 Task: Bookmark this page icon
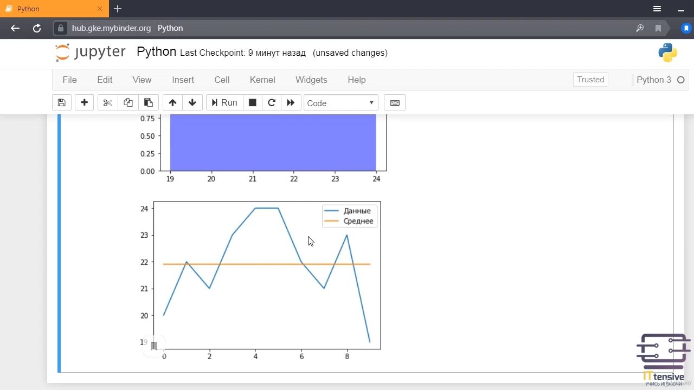pos(658,28)
